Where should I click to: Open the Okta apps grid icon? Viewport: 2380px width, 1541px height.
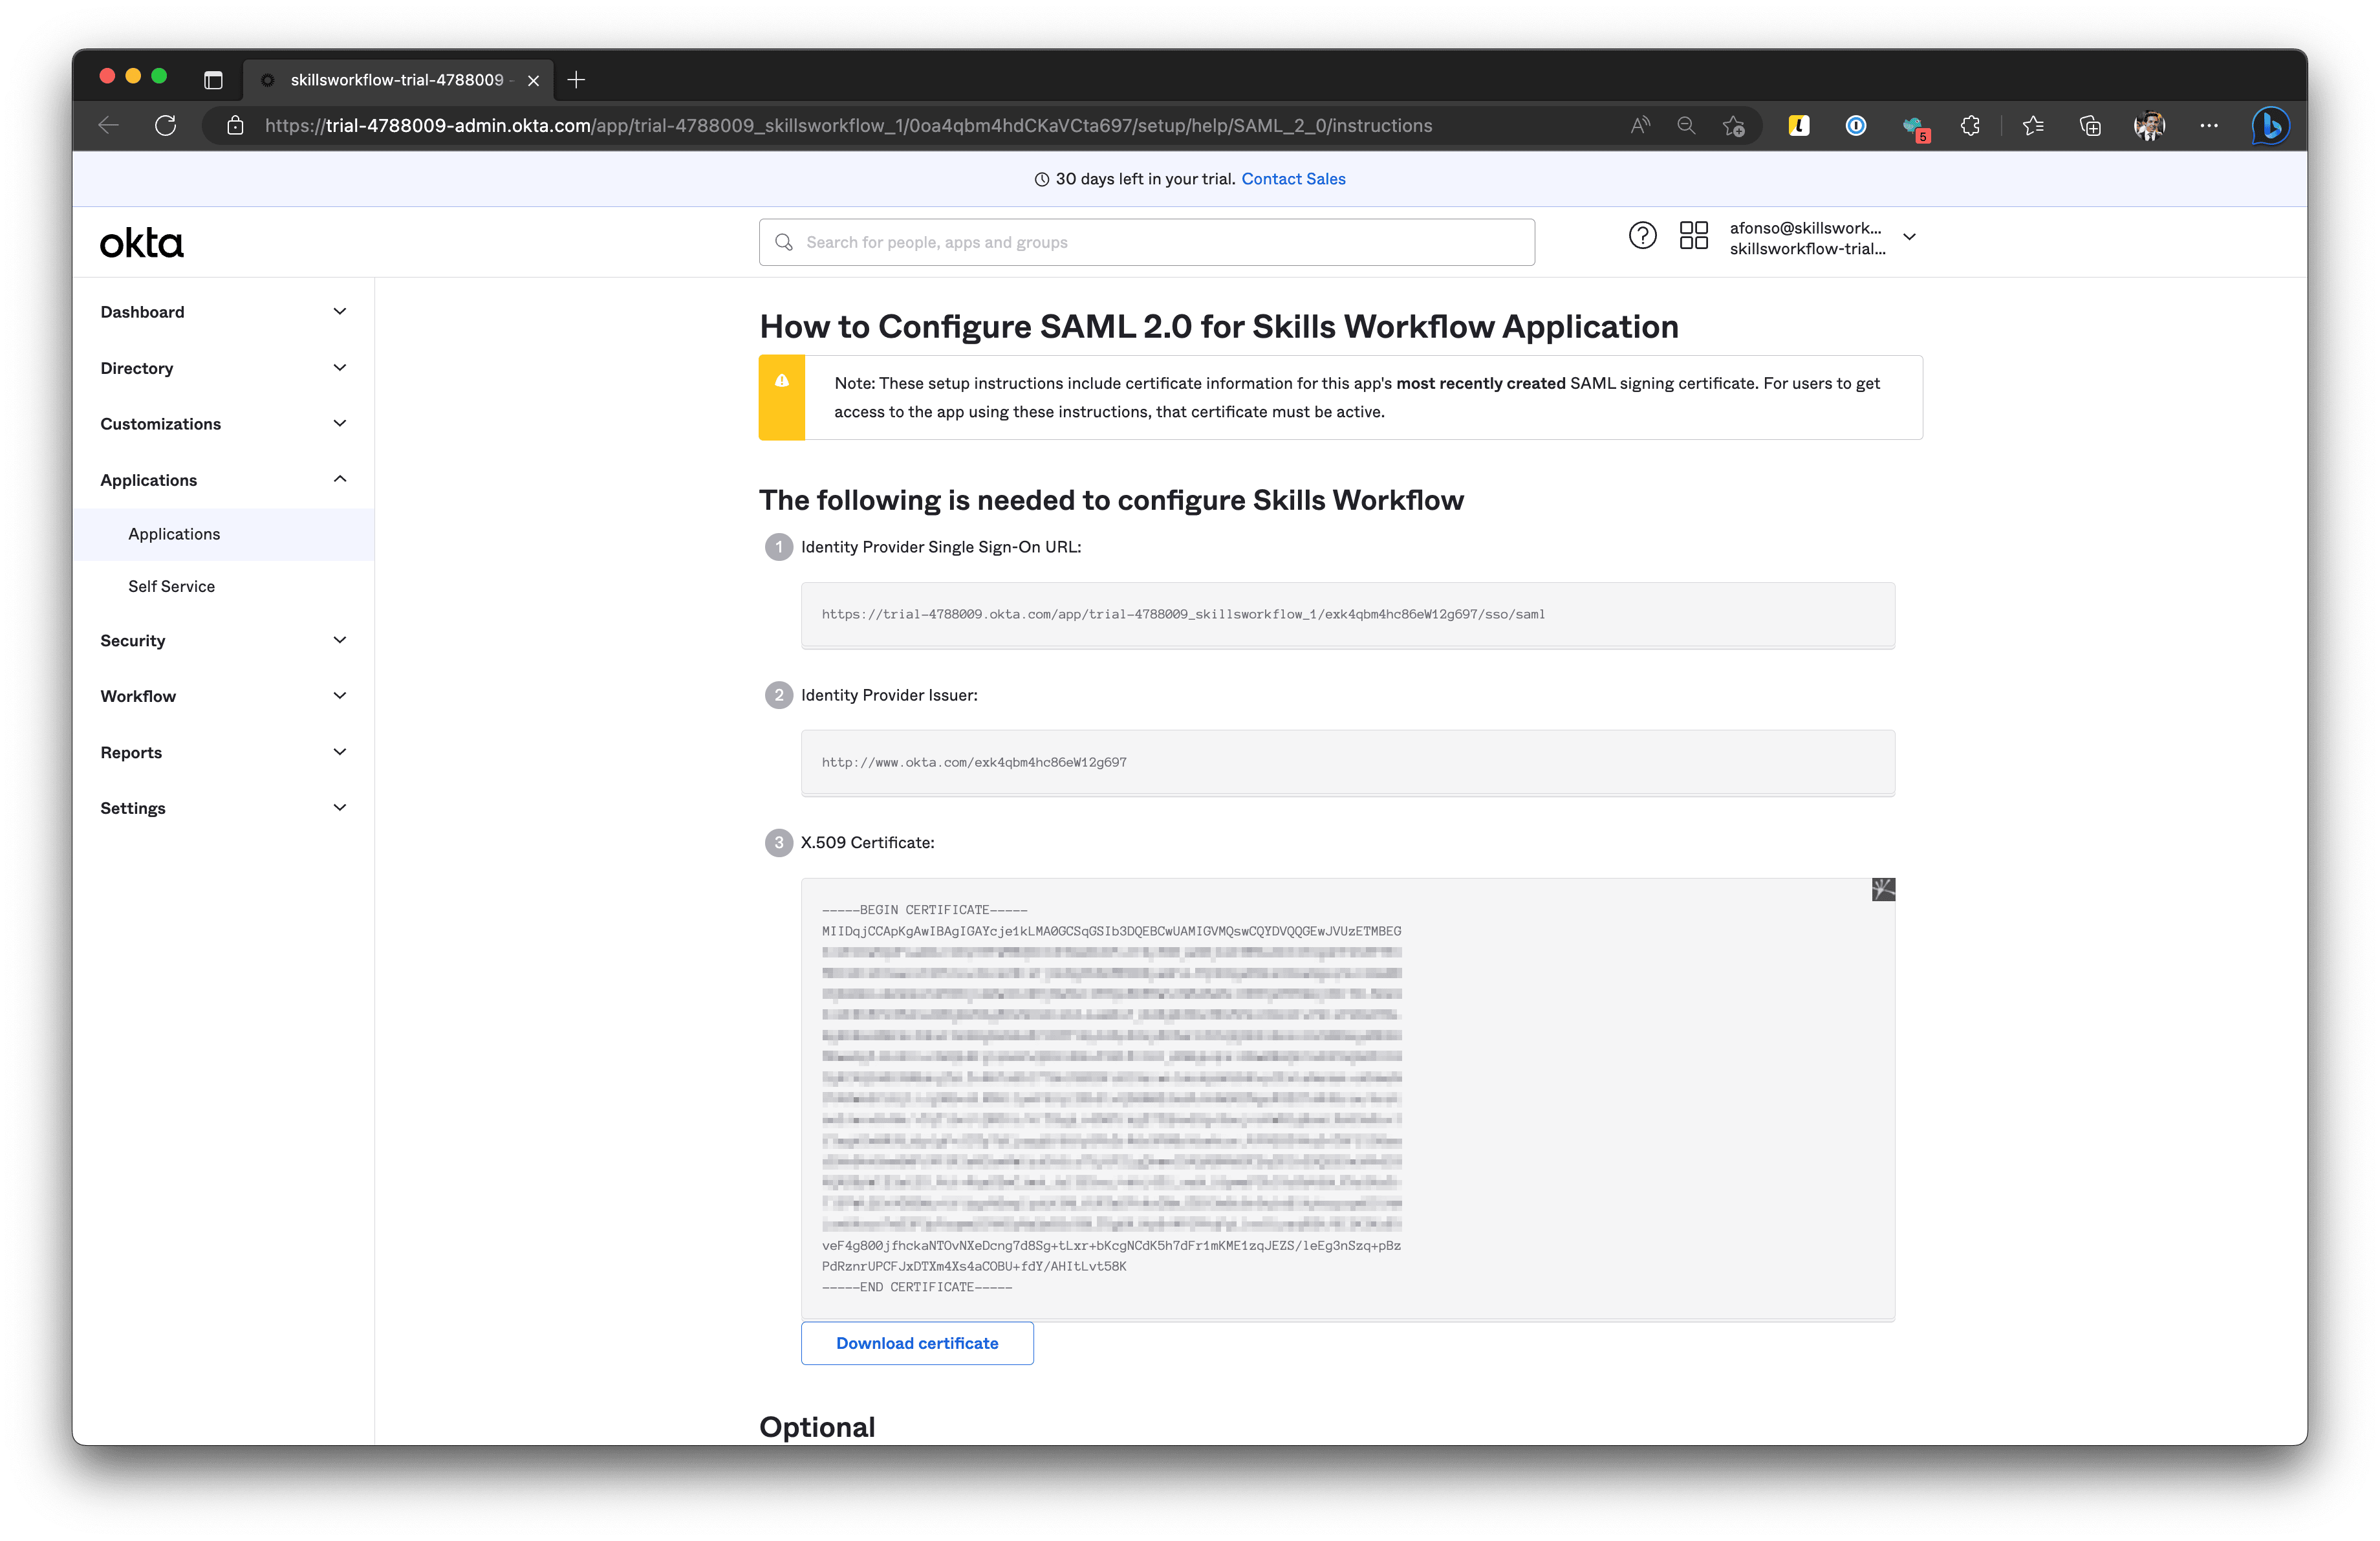(x=1694, y=235)
